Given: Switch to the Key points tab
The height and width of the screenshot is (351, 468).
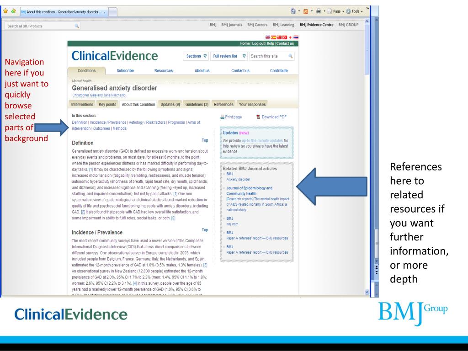Looking at the screenshot, I should point(107,105).
